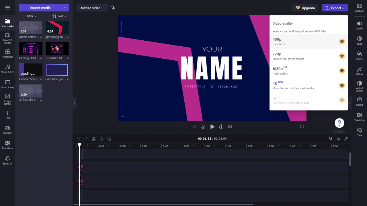Select the Arabic Action audio thumbnail
This screenshot has height=206, width=367.
31,28
